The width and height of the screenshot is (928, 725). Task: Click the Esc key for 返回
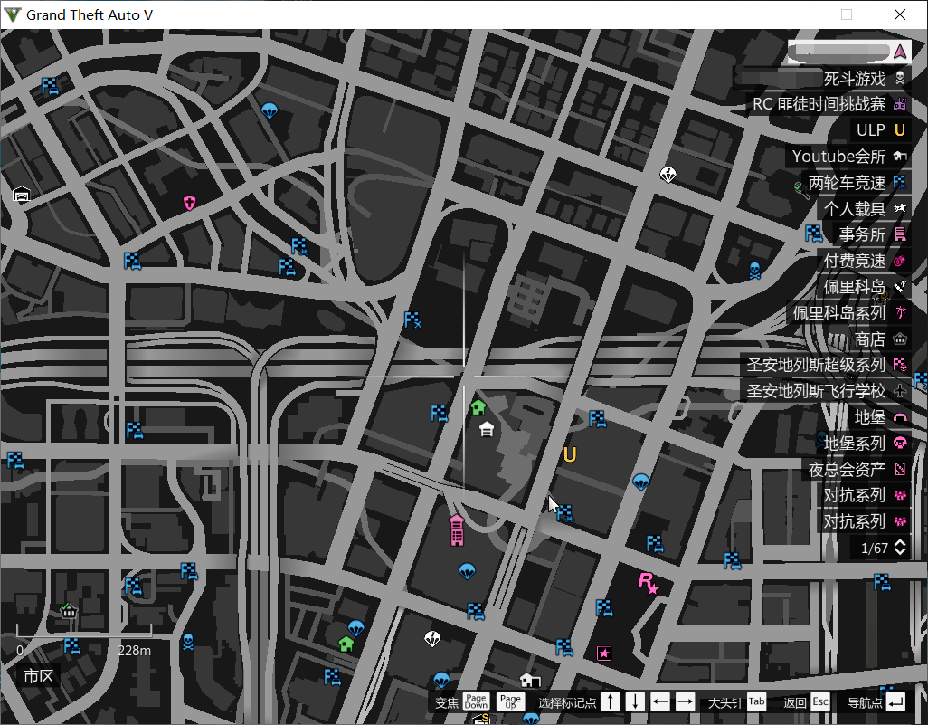[x=820, y=701]
